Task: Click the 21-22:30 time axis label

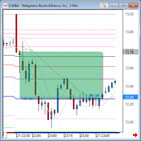Action: click(23, 136)
